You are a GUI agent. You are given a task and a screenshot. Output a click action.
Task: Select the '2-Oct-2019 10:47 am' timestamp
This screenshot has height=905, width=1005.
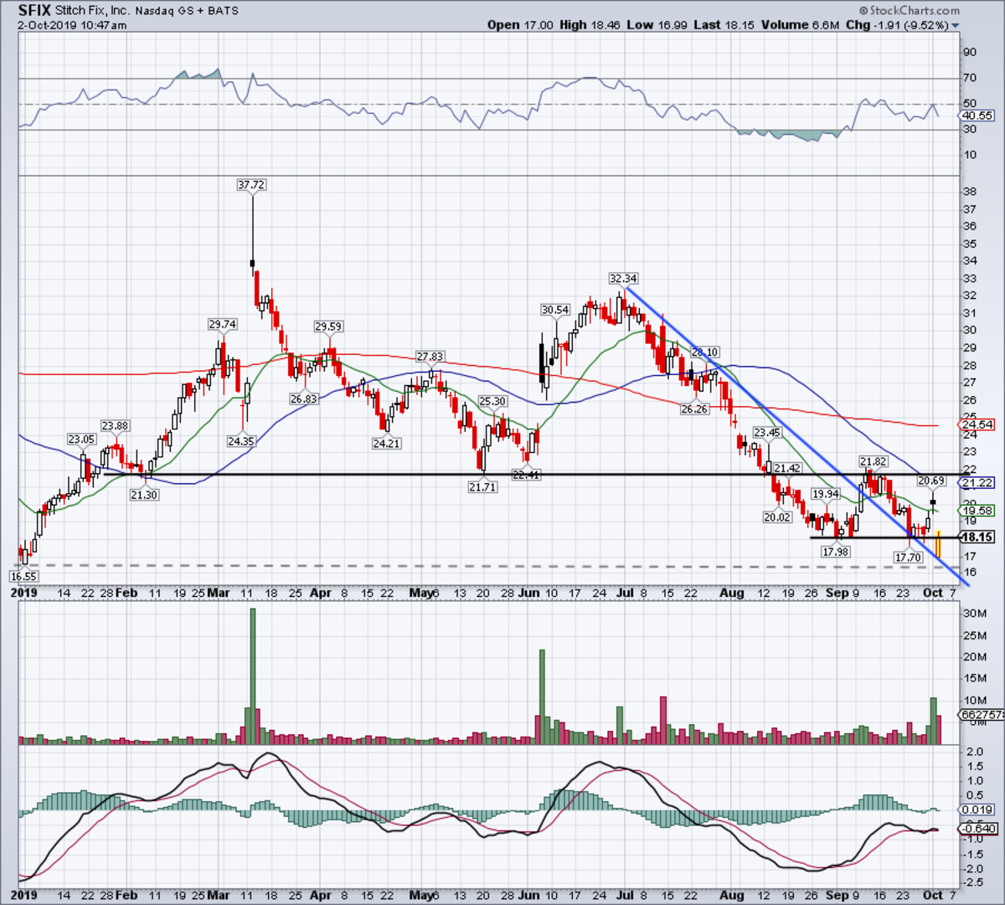[73, 25]
